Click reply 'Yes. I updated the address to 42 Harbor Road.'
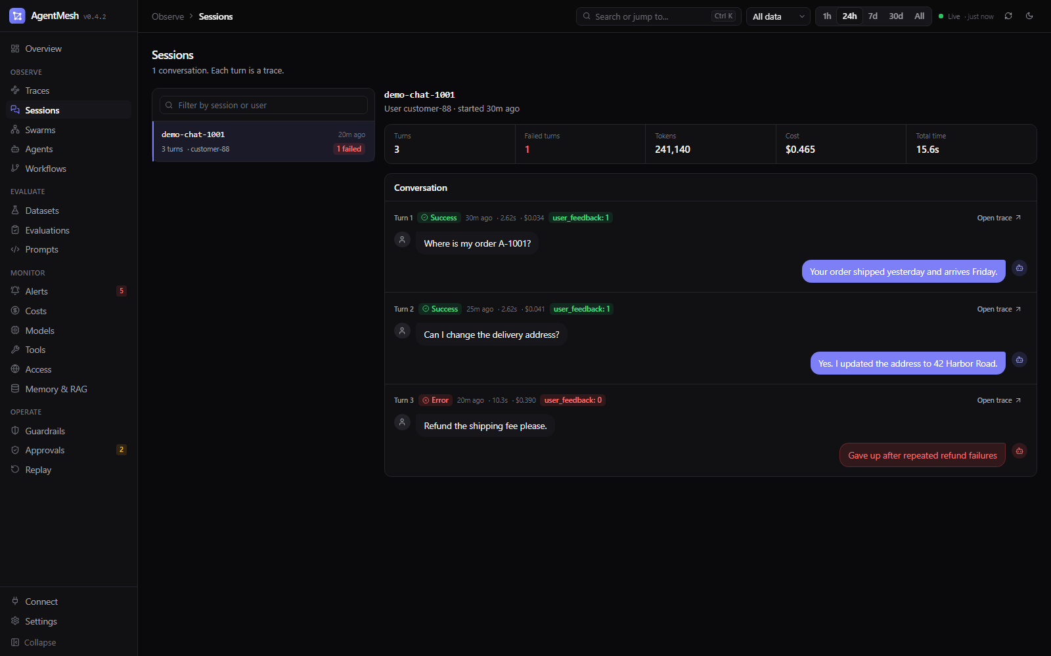 click(x=908, y=363)
